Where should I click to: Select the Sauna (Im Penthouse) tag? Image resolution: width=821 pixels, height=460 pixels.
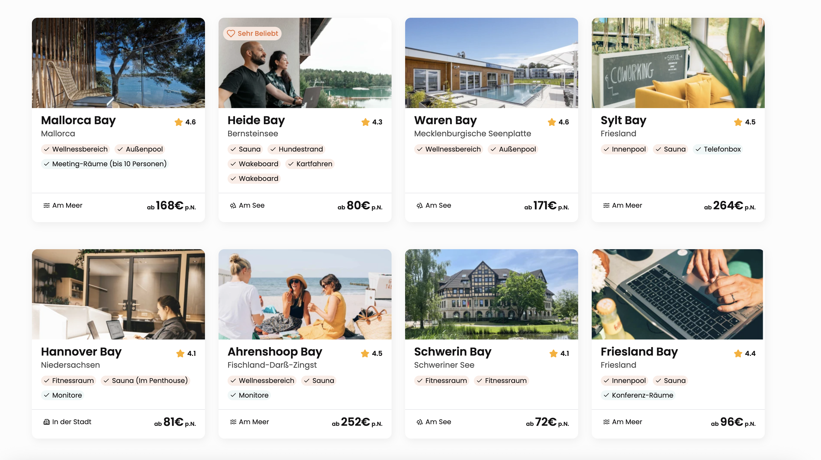click(x=145, y=380)
